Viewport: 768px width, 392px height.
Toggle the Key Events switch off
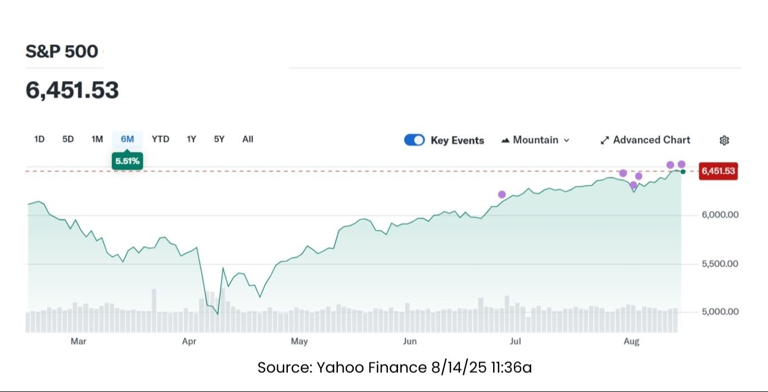(414, 140)
